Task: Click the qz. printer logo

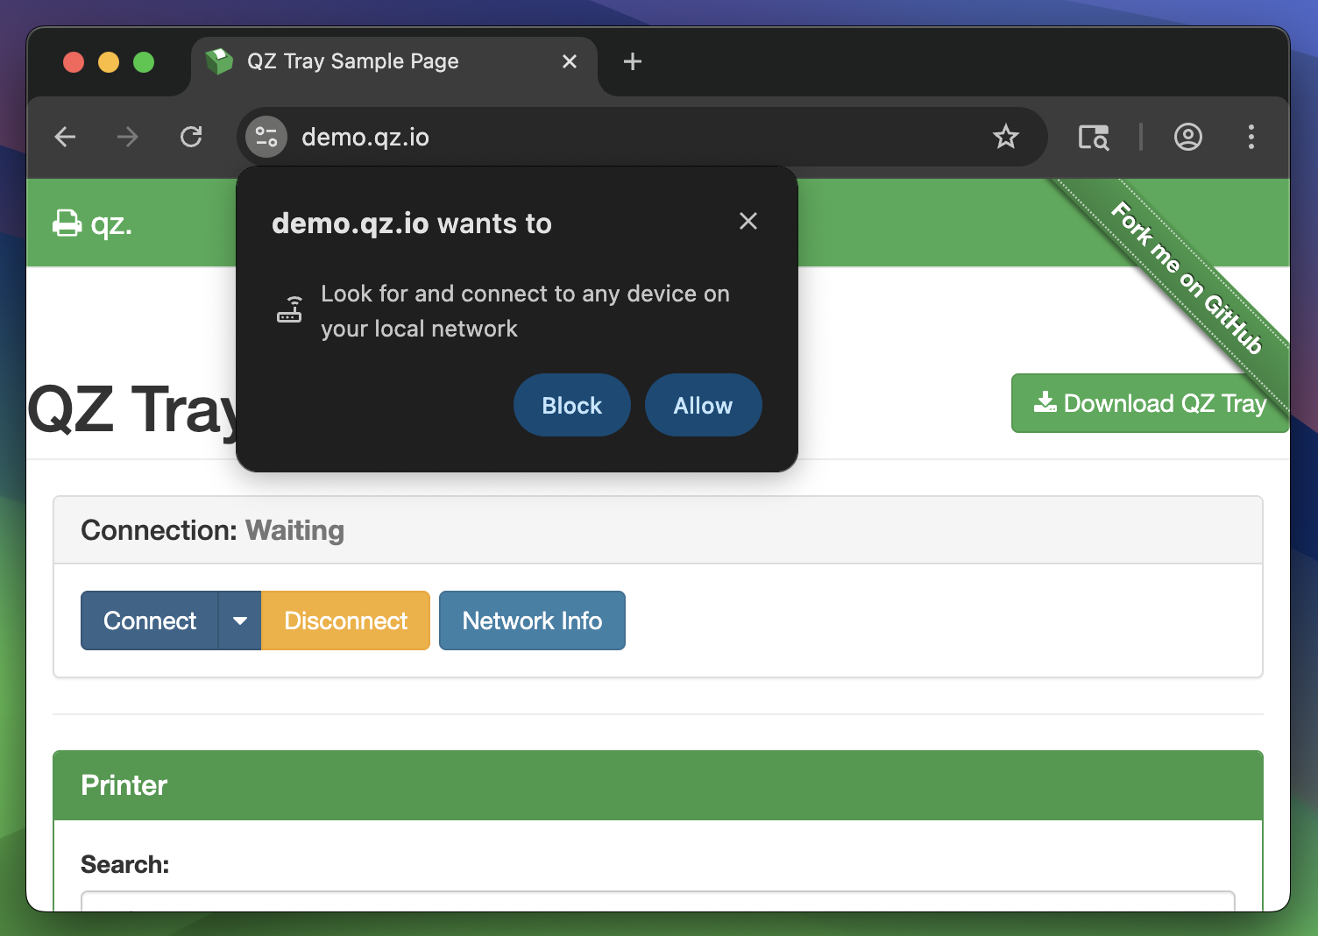Action: (x=92, y=223)
